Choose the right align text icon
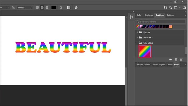188x106 pixels. tap(47, 8)
